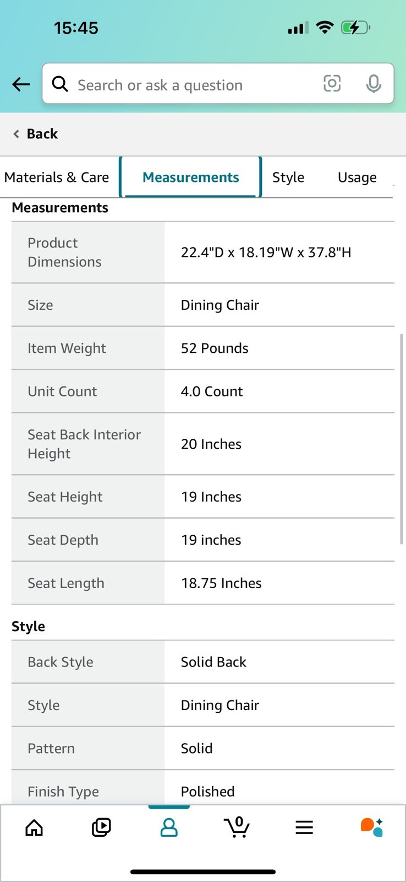Screen dimensions: 406x882
Task: Tap the Seat Height 19 Inches row
Action: point(203,497)
